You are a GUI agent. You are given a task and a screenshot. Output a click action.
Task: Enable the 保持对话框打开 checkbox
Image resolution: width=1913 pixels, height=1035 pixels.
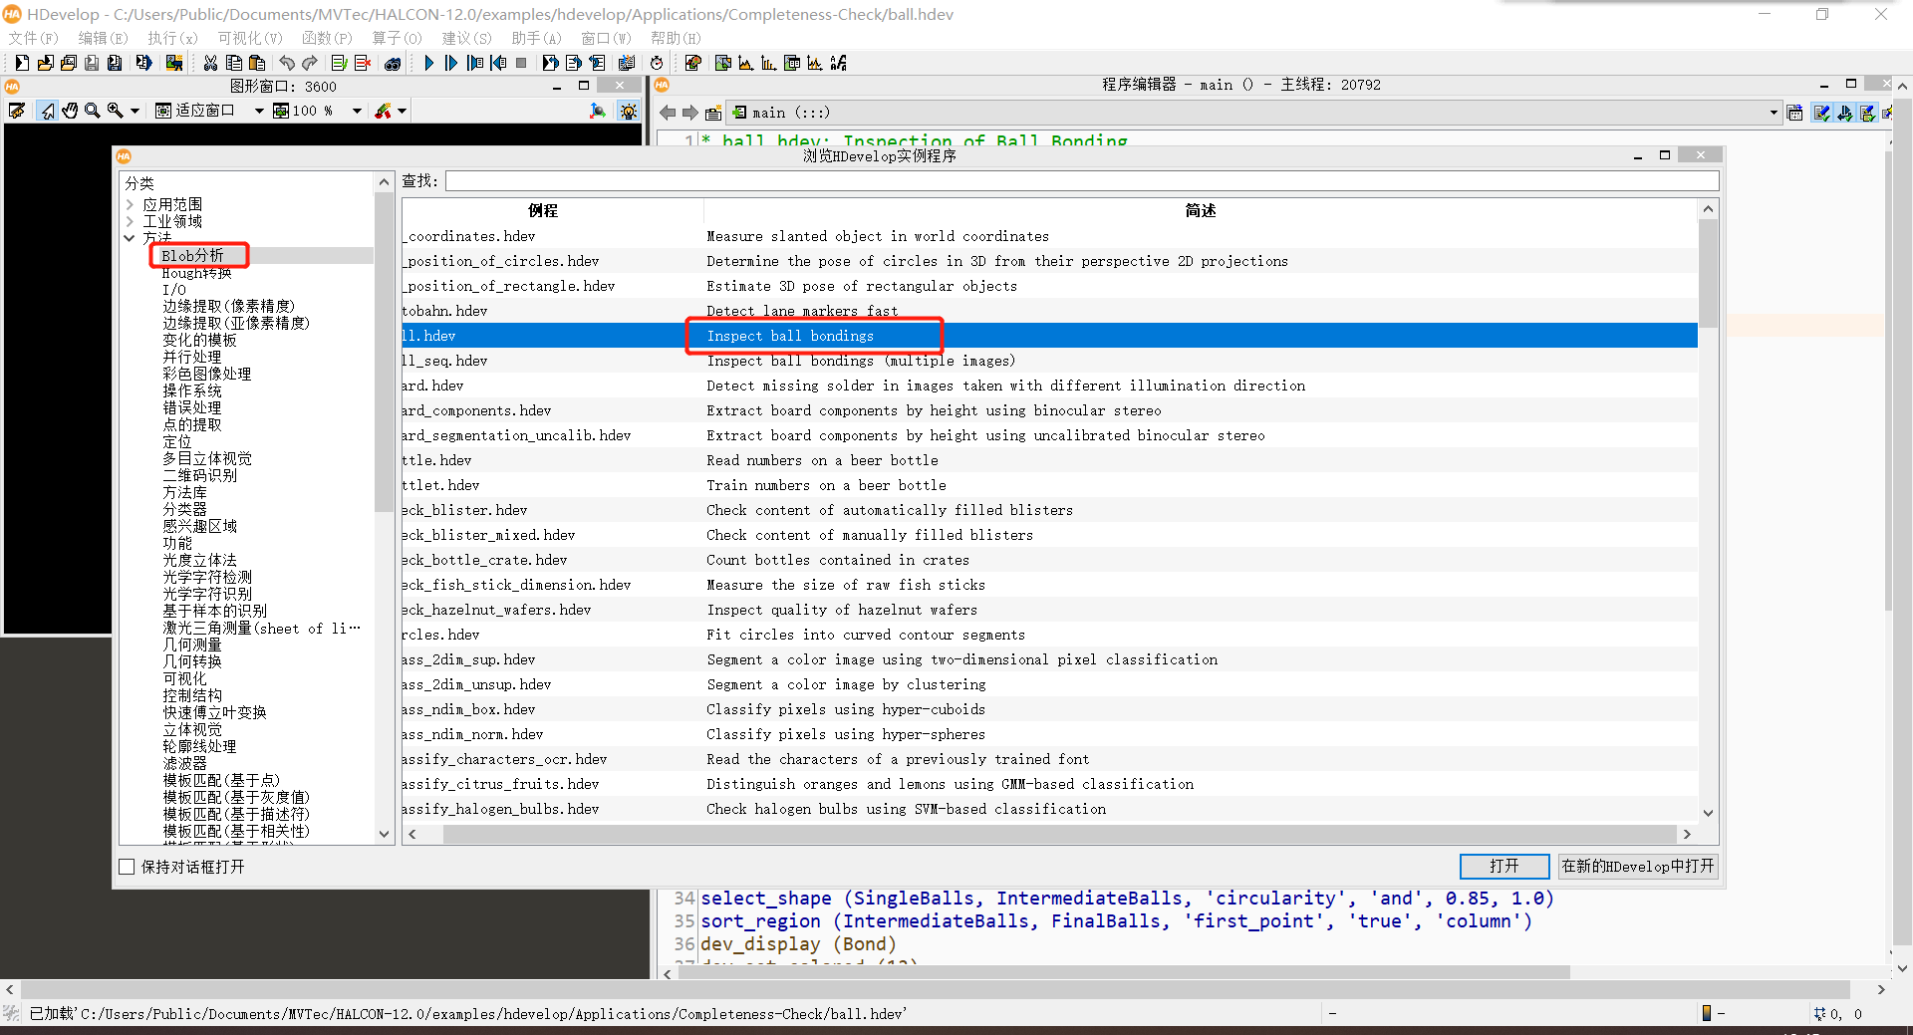click(127, 867)
